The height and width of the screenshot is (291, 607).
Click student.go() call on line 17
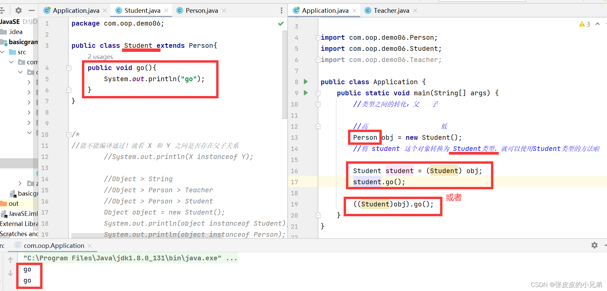click(379, 182)
